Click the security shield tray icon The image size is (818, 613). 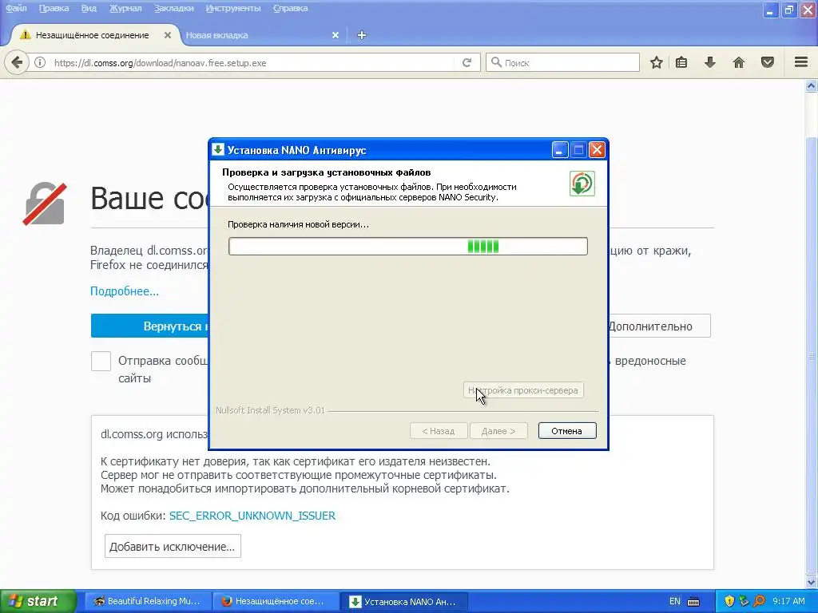coord(729,601)
